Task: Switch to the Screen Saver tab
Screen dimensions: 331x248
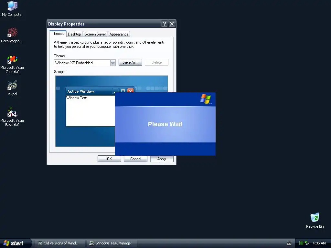Action: point(95,34)
